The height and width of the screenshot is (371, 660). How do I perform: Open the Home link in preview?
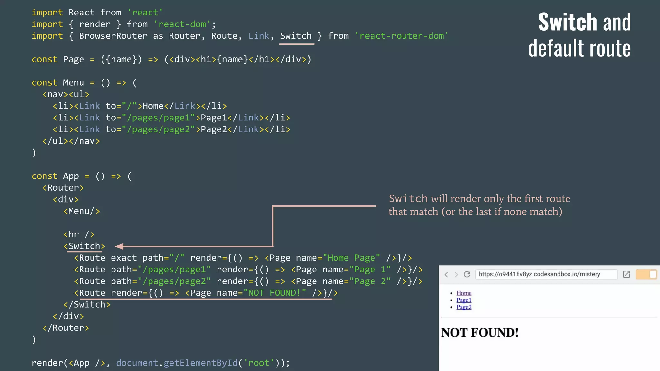point(464,293)
